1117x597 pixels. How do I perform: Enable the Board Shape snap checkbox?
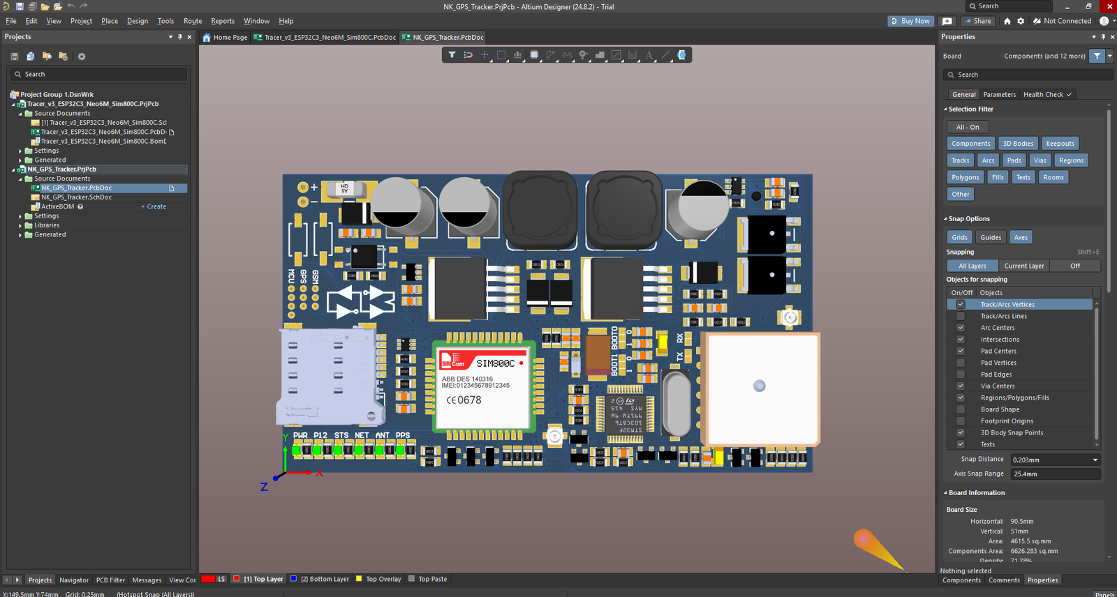tap(961, 409)
